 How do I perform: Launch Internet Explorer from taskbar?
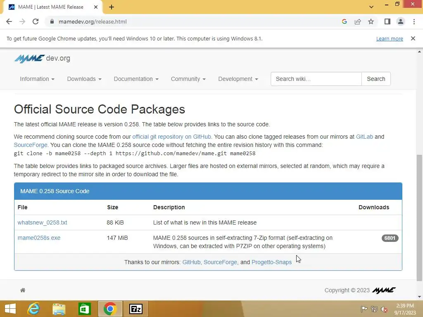34,309
